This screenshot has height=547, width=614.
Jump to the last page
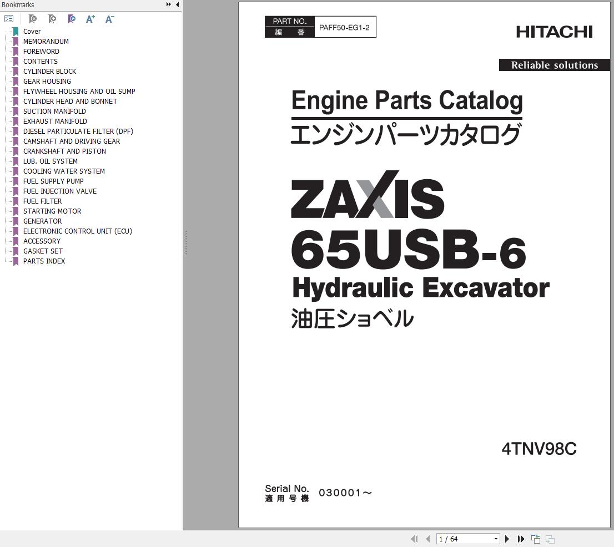521,539
